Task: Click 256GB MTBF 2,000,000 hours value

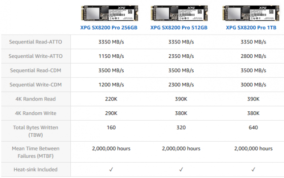Action: 111,149
